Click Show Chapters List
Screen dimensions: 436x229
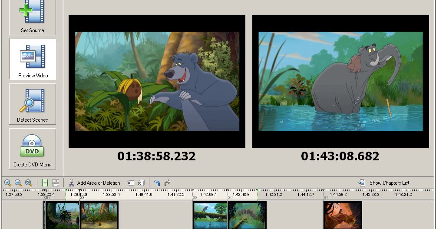389,183
